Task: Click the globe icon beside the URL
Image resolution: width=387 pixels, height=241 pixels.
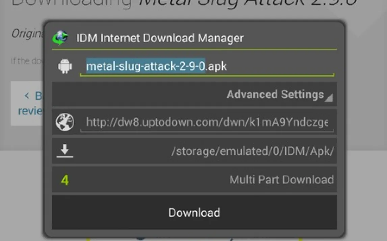Action: coord(65,122)
